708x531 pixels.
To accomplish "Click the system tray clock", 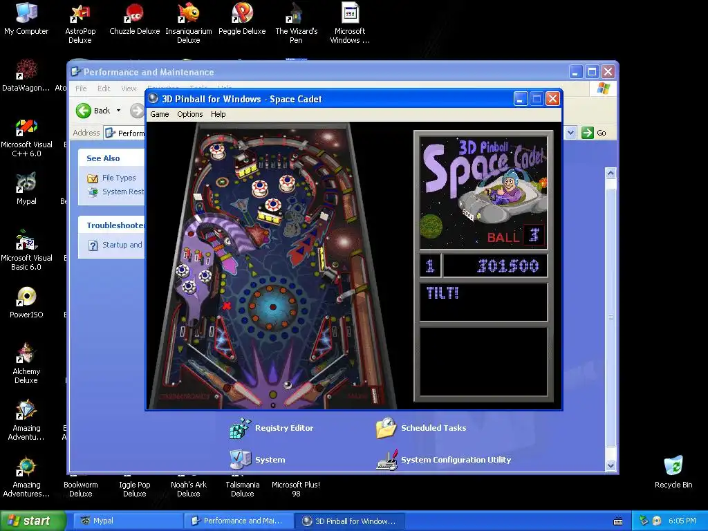I will click(682, 521).
